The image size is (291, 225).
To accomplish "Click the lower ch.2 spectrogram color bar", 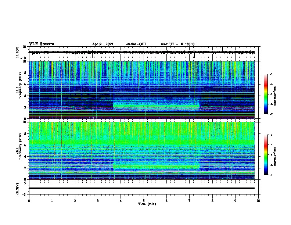I will click(x=266, y=155).
